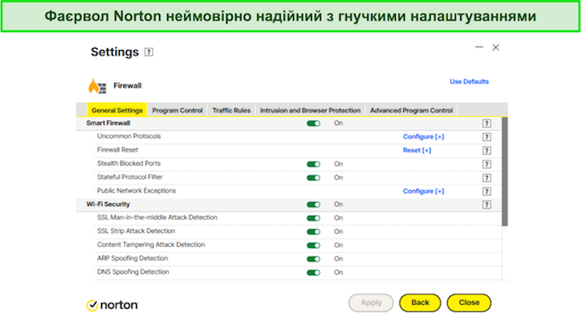Toggle Wi-Fi Security switch
581x322 pixels.
pyautogui.click(x=314, y=204)
